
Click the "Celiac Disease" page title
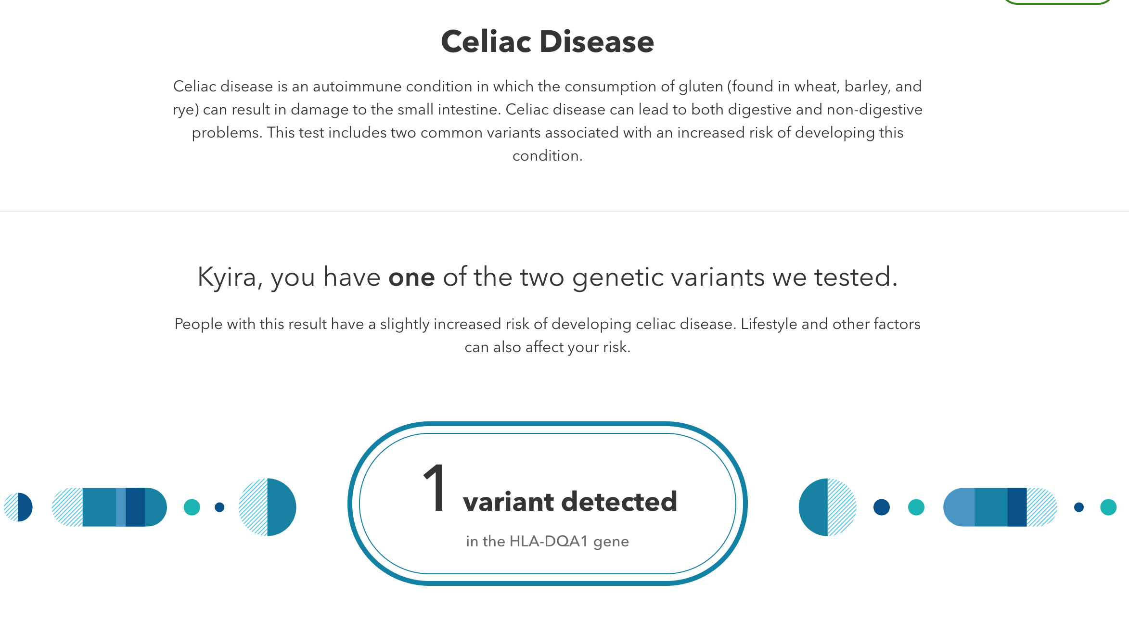pos(548,41)
